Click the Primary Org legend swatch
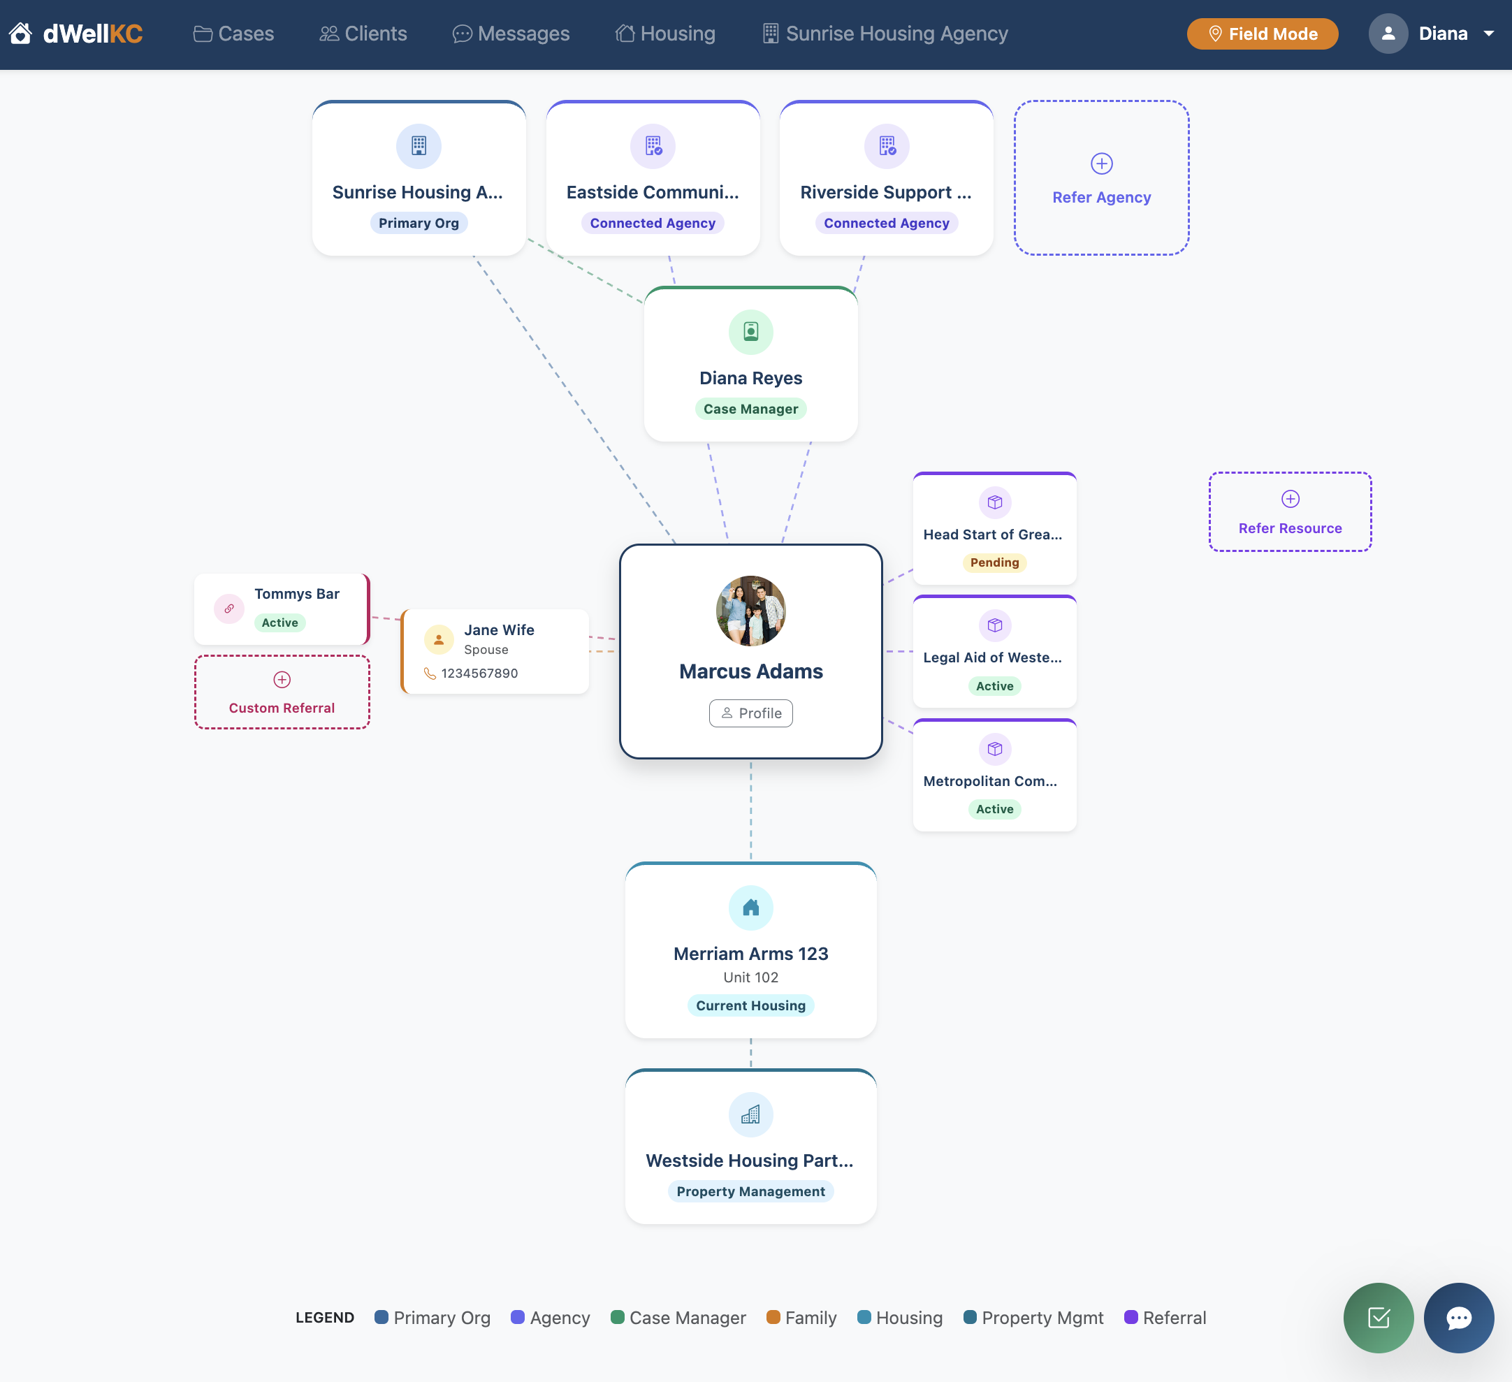This screenshot has height=1382, width=1512. click(x=381, y=1318)
